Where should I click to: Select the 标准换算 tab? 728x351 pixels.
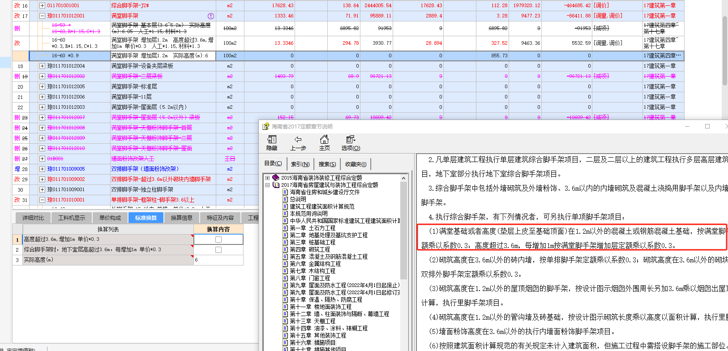pos(146,218)
